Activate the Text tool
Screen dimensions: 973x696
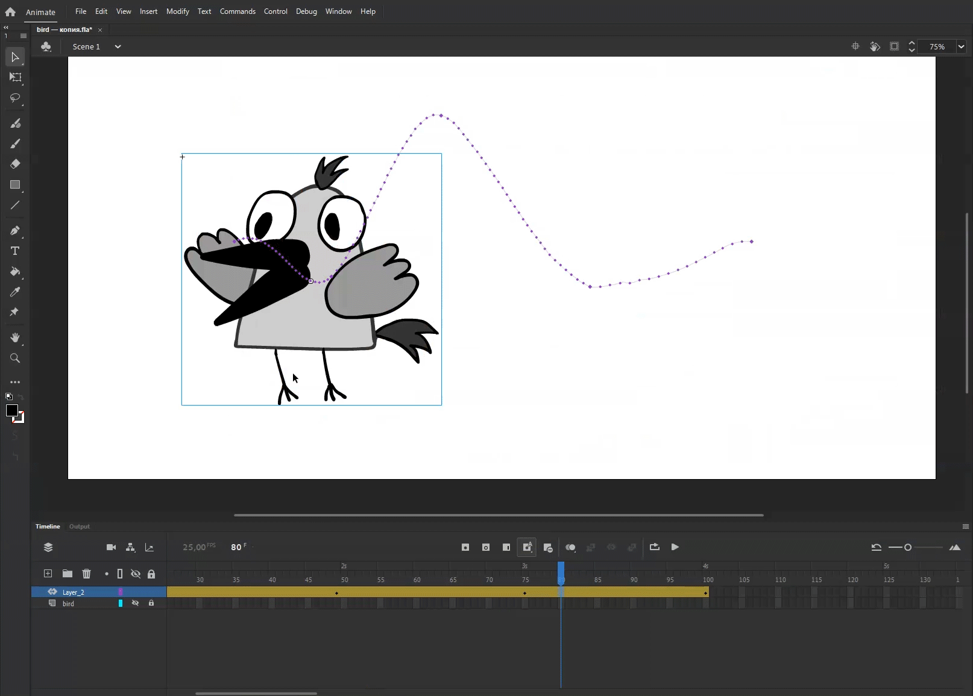[x=15, y=251]
